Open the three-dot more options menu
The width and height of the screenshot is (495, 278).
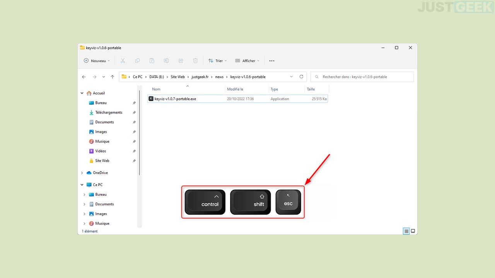[272, 61]
